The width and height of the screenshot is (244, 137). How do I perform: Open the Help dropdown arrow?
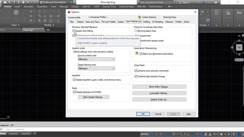pyautogui.click(x=219, y=2)
